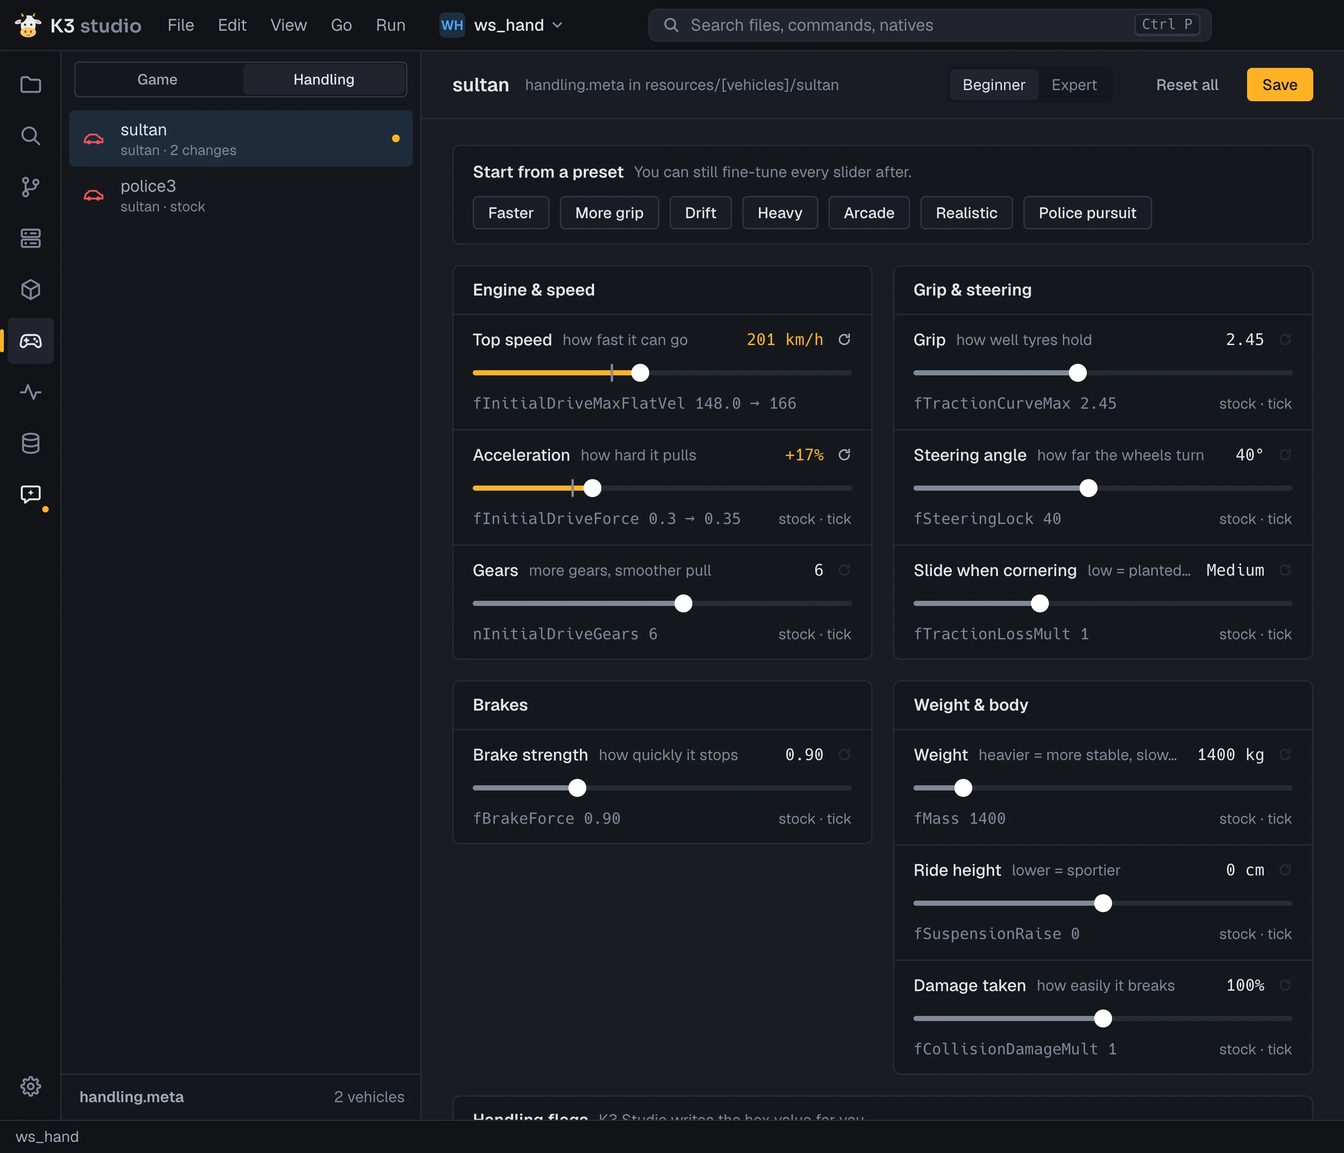
Task: Click the Slide when cornering reset icon
Action: click(1284, 571)
